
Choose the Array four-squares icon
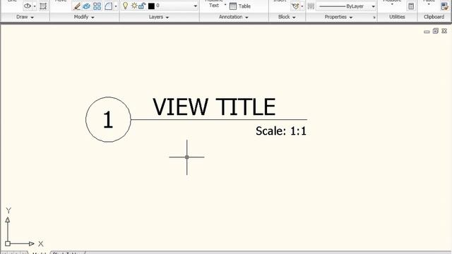[x=97, y=6]
